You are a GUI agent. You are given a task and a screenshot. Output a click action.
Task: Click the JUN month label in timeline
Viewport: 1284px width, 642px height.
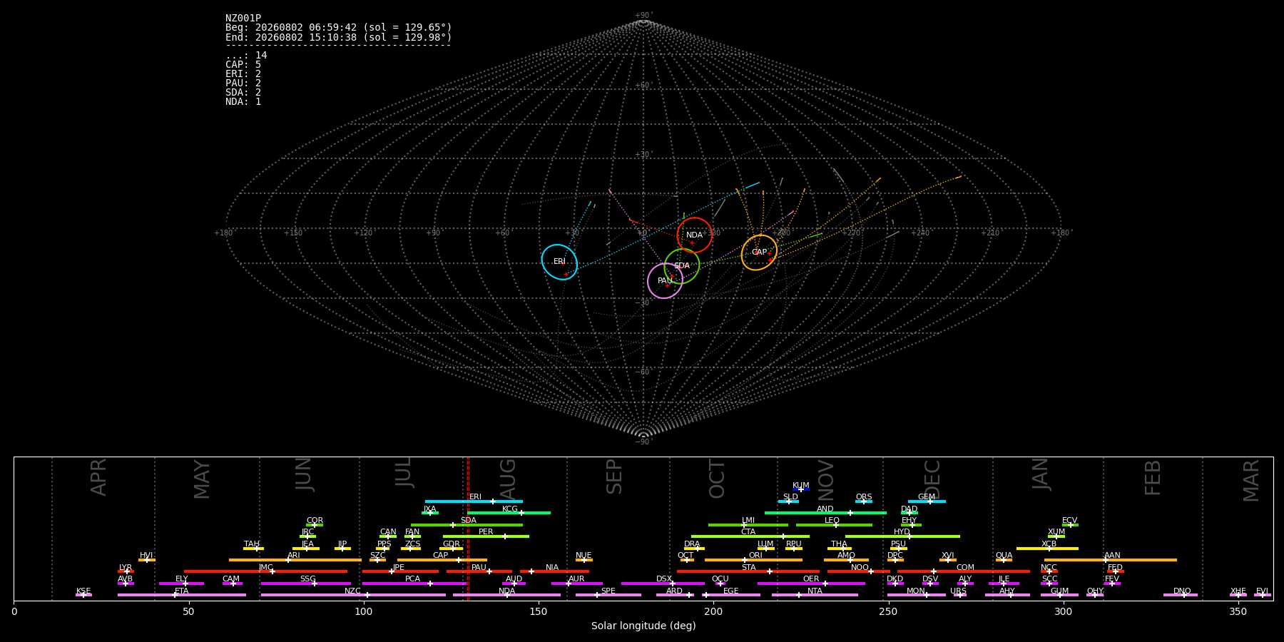(305, 474)
